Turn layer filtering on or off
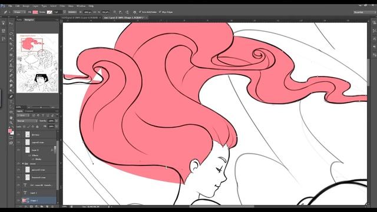This screenshot has height=212, width=377. (57, 115)
